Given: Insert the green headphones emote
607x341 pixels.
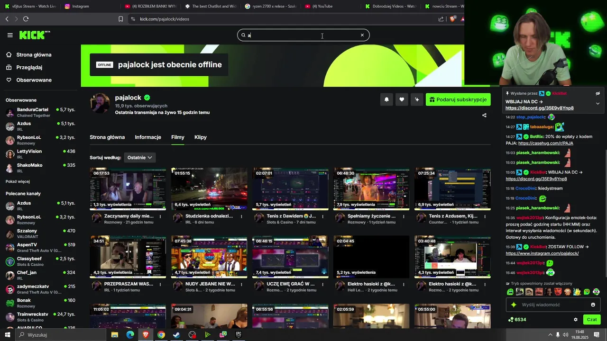Looking at the screenshot, I should 596,292.
